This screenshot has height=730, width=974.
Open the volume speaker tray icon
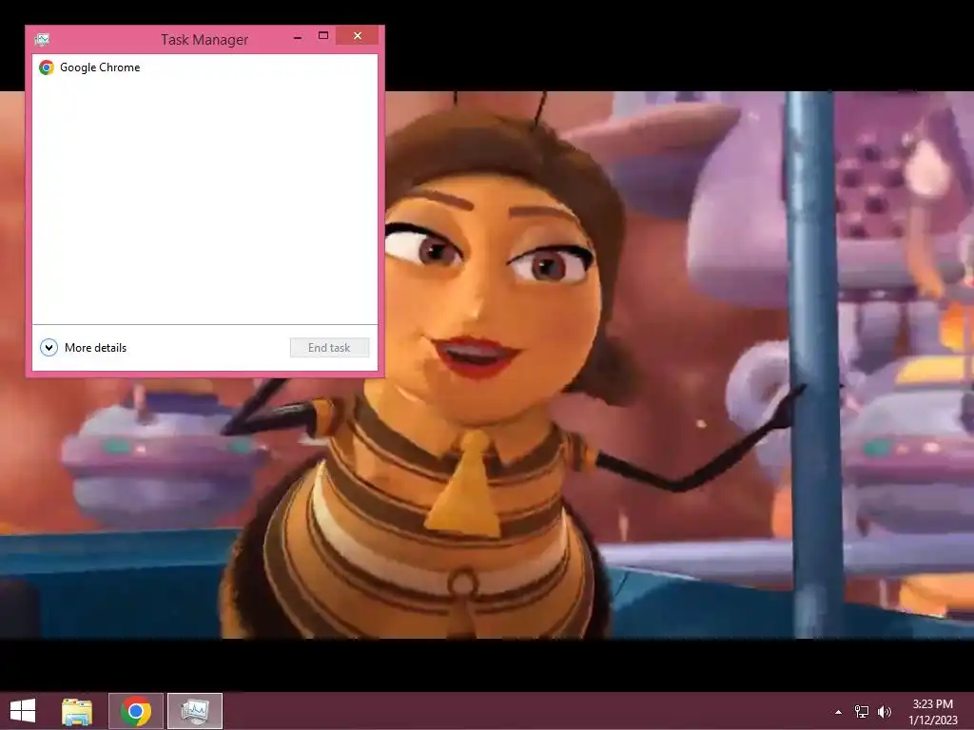pyautogui.click(x=884, y=712)
